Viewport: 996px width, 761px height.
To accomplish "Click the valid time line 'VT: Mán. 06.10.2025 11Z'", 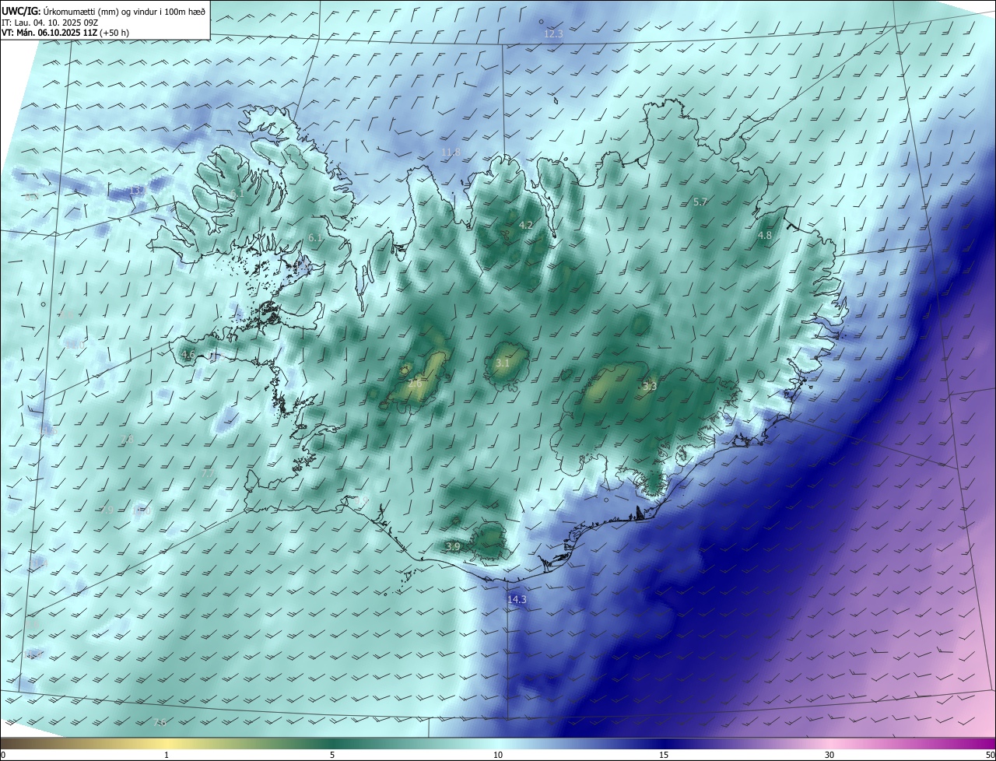I will point(50,33).
